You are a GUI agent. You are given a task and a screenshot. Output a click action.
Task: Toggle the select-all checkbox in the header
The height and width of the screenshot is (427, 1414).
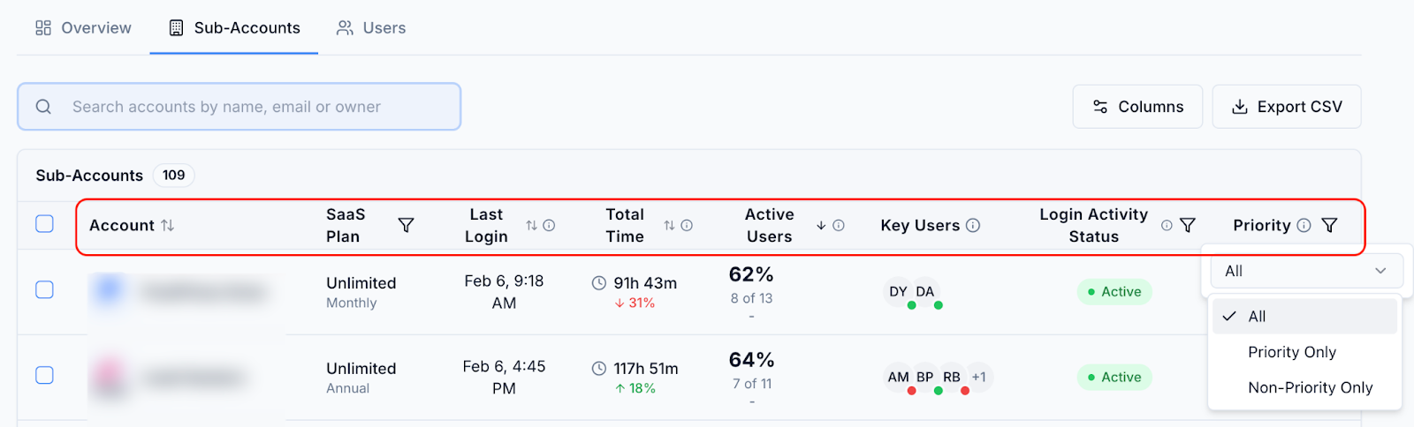[44, 224]
